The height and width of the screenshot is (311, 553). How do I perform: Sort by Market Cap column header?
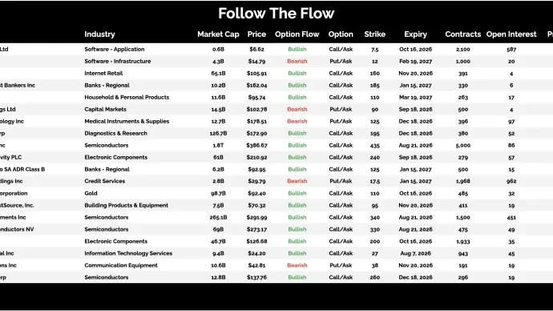[x=218, y=34]
